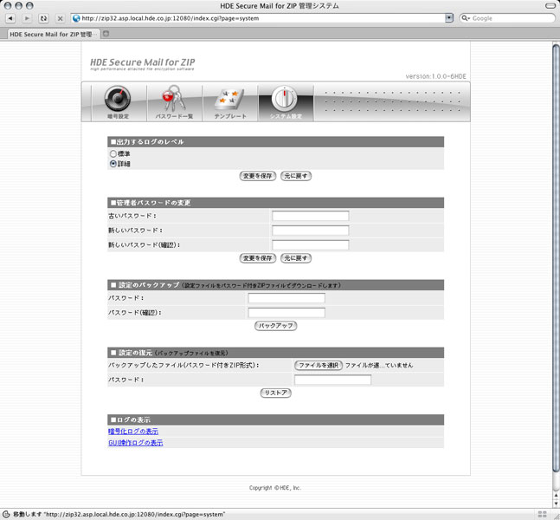Focus the 新しいパスワード input field
This screenshot has height=520, width=560.
pos(311,231)
